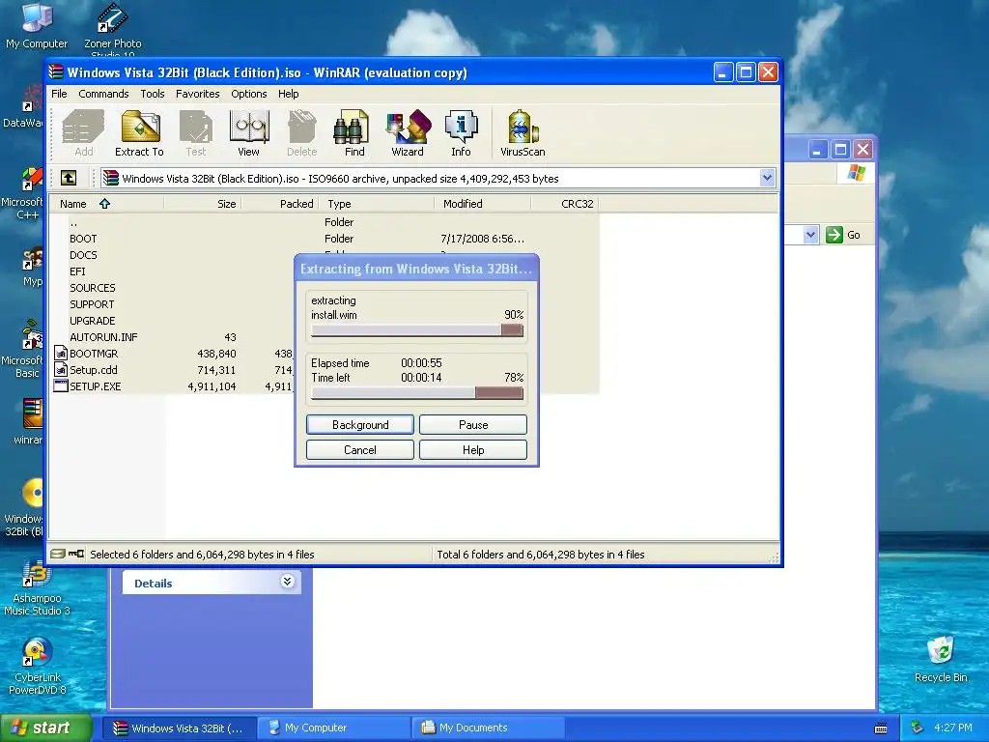The width and height of the screenshot is (989, 742).
Task: Go up one folder level arrow
Action: coord(69,178)
